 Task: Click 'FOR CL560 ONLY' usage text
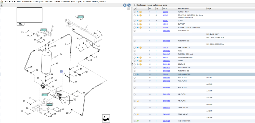(x=212, y=34)
